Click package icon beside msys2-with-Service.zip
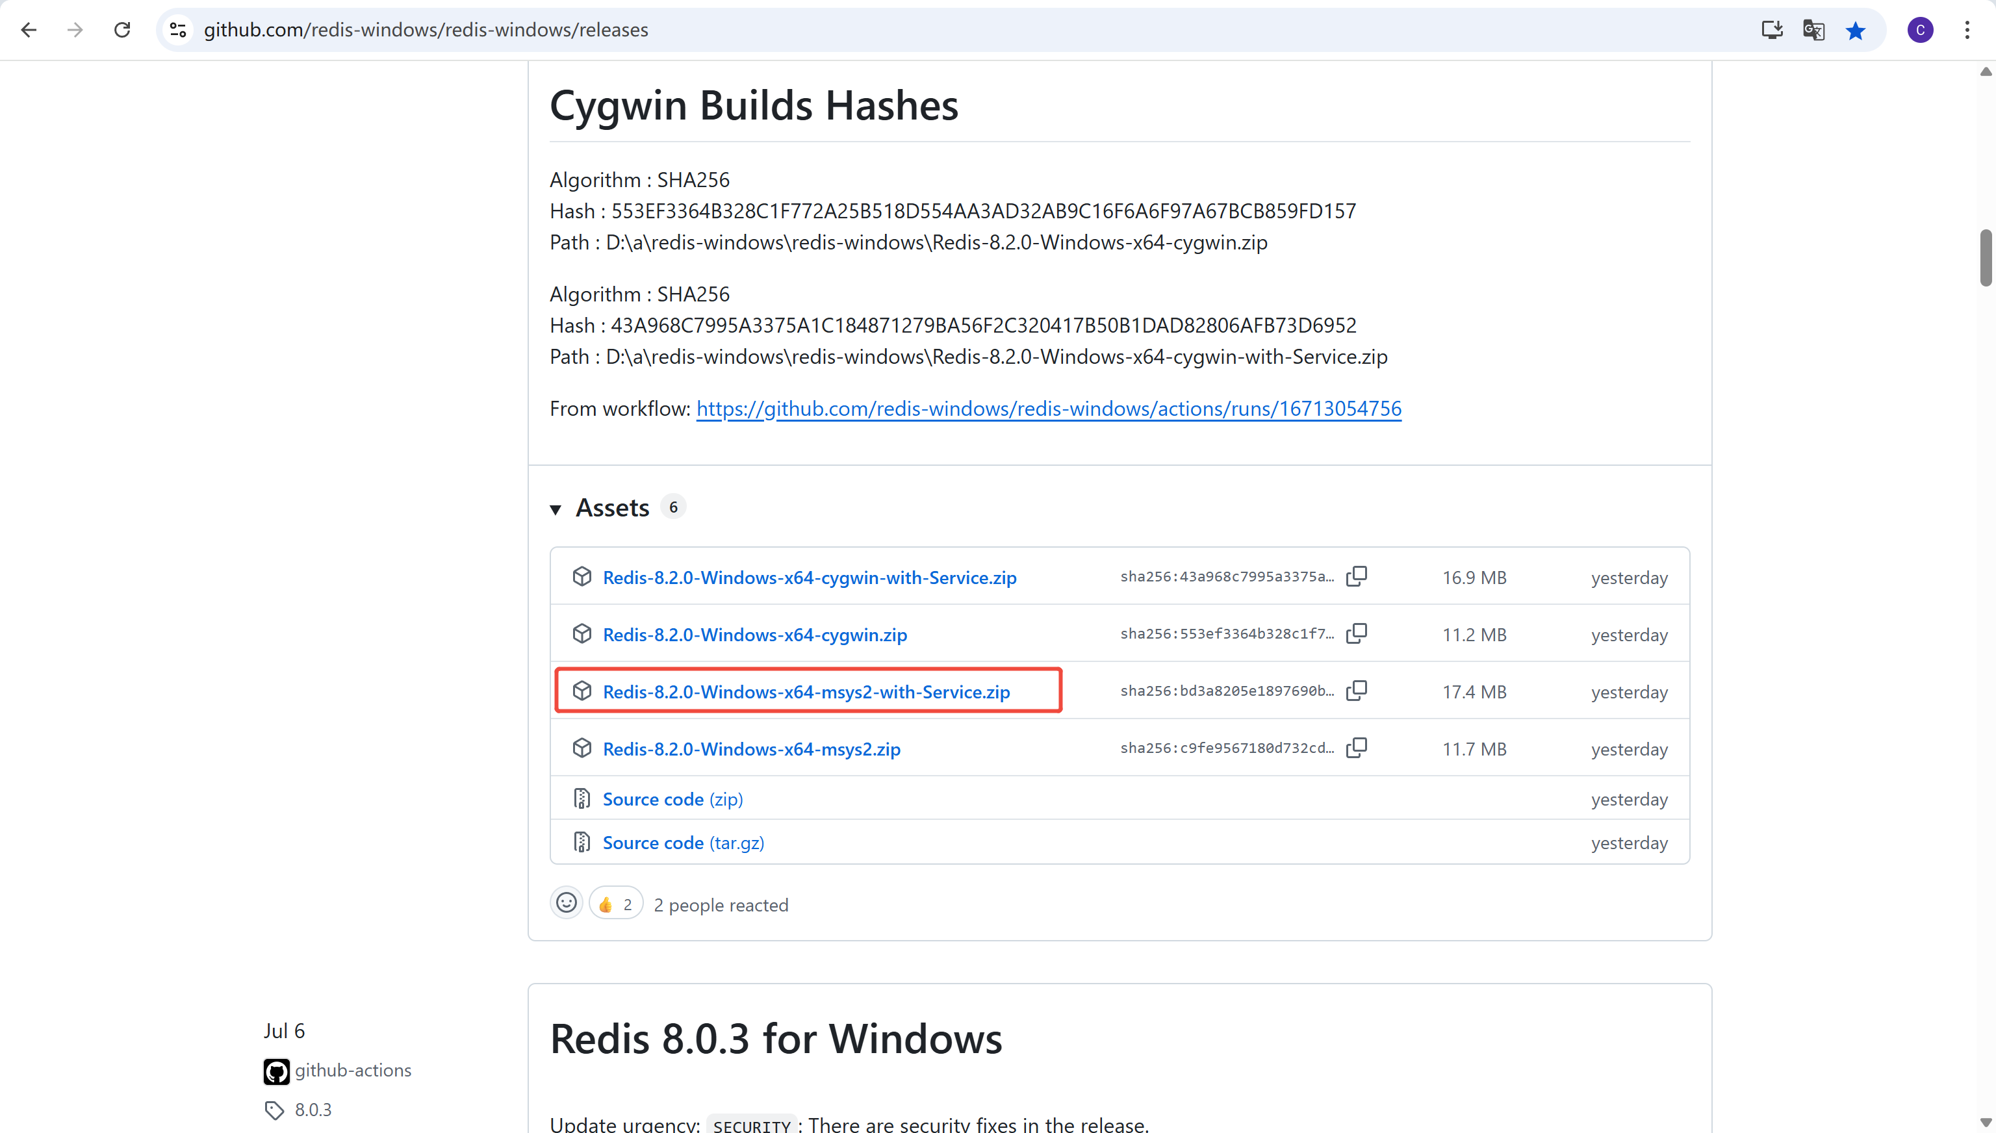The image size is (1996, 1133). [x=582, y=690]
